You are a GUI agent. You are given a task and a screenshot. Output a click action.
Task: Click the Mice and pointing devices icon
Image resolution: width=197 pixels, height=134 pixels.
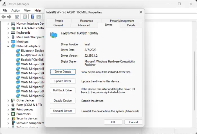click(x=13, y=37)
